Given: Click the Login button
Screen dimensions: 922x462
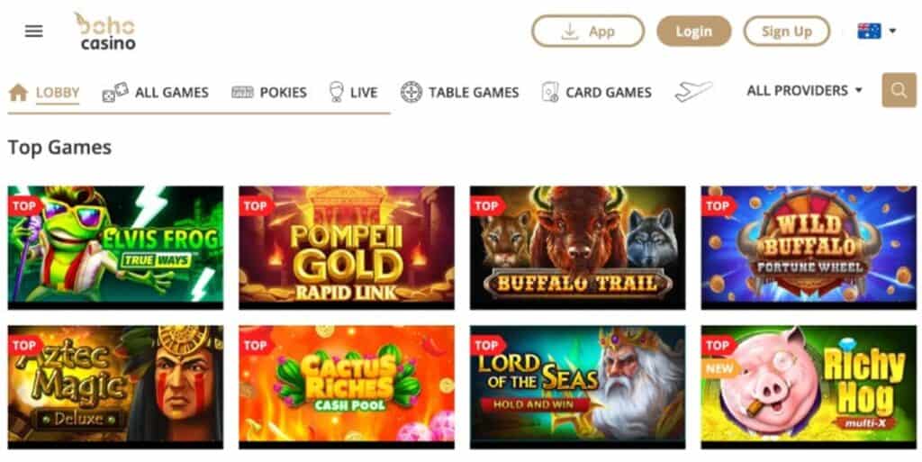Looking at the screenshot, I should 694,32.
